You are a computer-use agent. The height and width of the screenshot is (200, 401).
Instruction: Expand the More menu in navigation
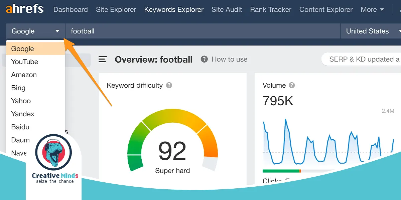click(372, 10)
